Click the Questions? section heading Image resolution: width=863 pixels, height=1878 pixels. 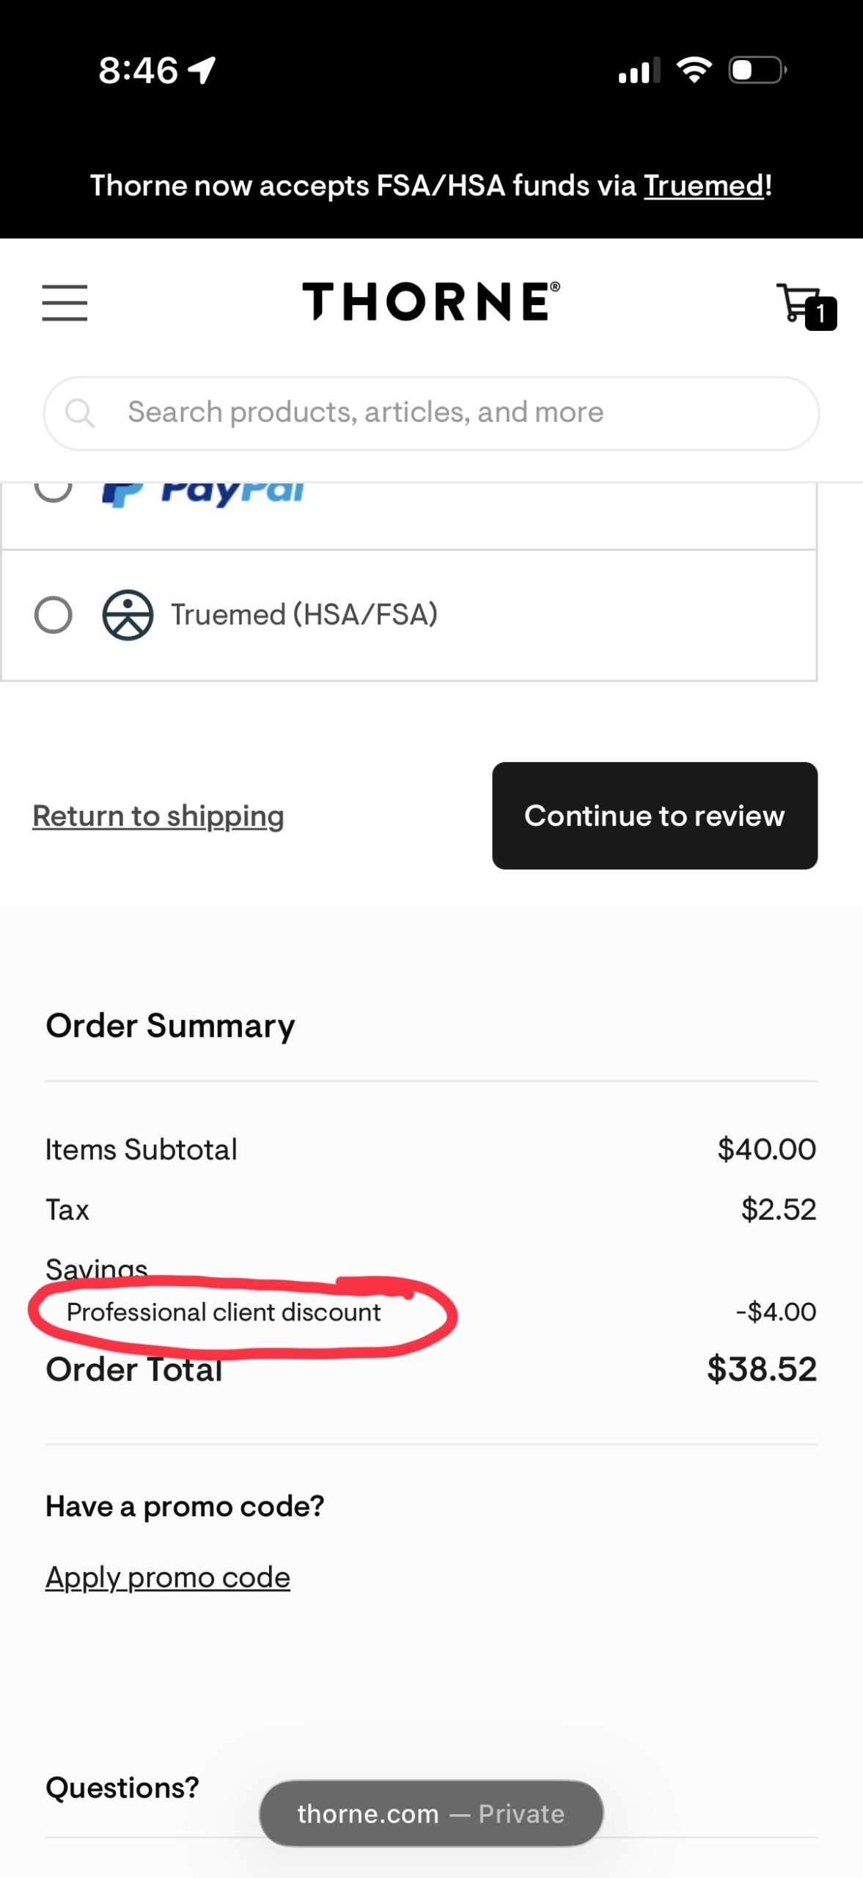pyautogui.click(x=122, y=1788)
